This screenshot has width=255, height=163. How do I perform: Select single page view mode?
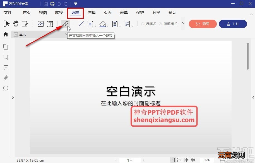tap(173, 160)
